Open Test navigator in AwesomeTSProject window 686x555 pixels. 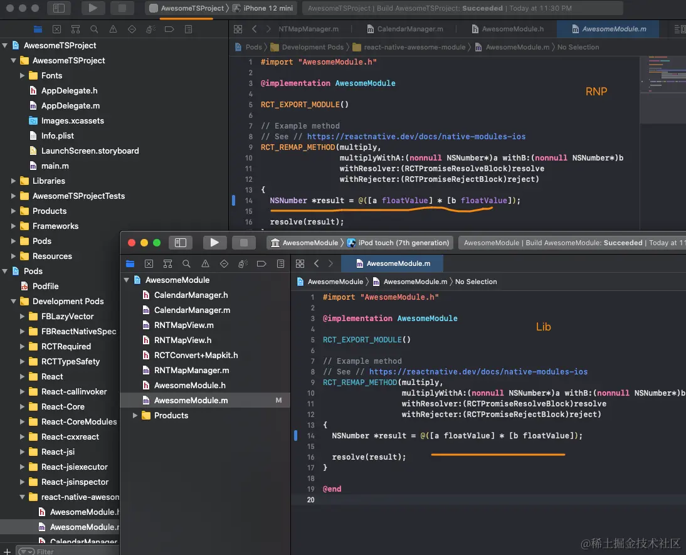[132, 29]
